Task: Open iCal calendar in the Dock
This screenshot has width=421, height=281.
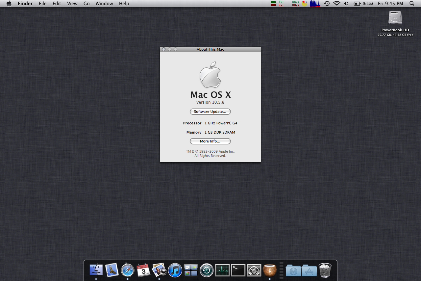Action: [143, 270]
